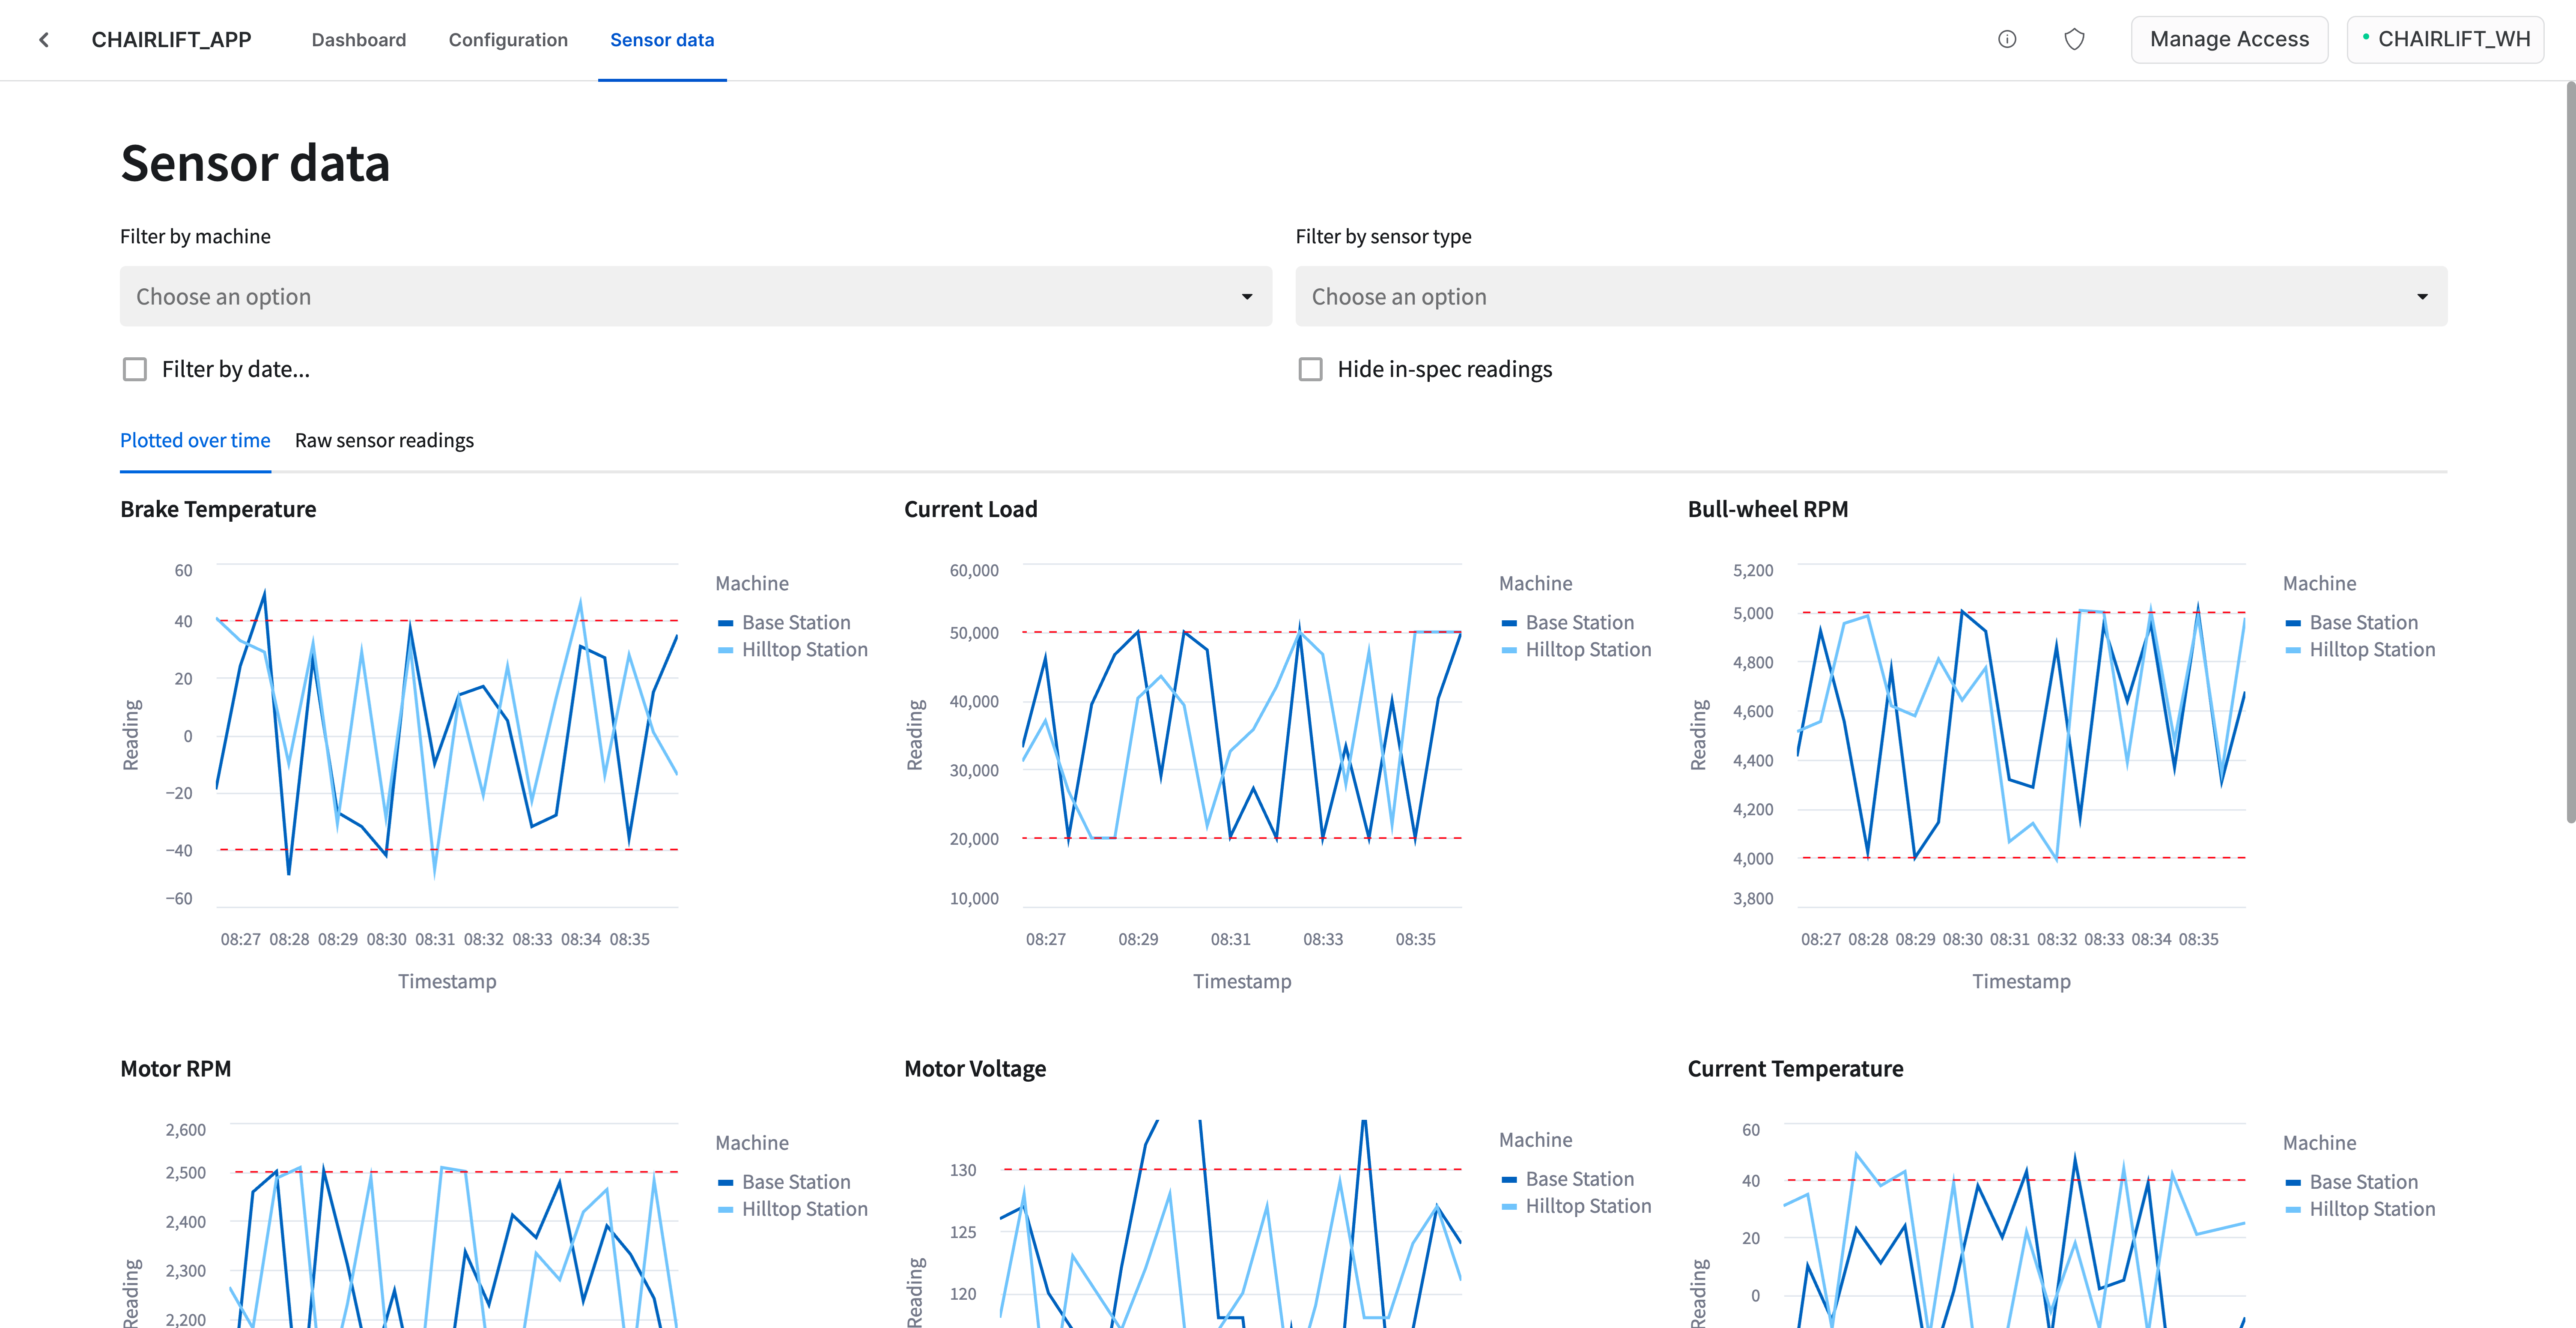
Task: Click the CHAIRLIFT_WH warehouse button
Action: pos(2446,39)
